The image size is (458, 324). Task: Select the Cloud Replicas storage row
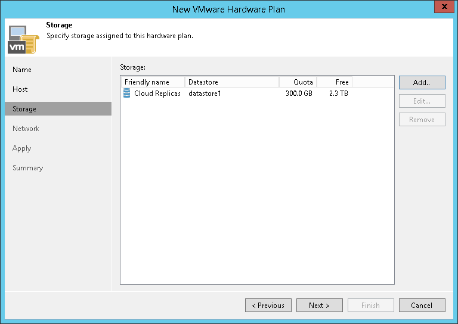pos(157,94)
